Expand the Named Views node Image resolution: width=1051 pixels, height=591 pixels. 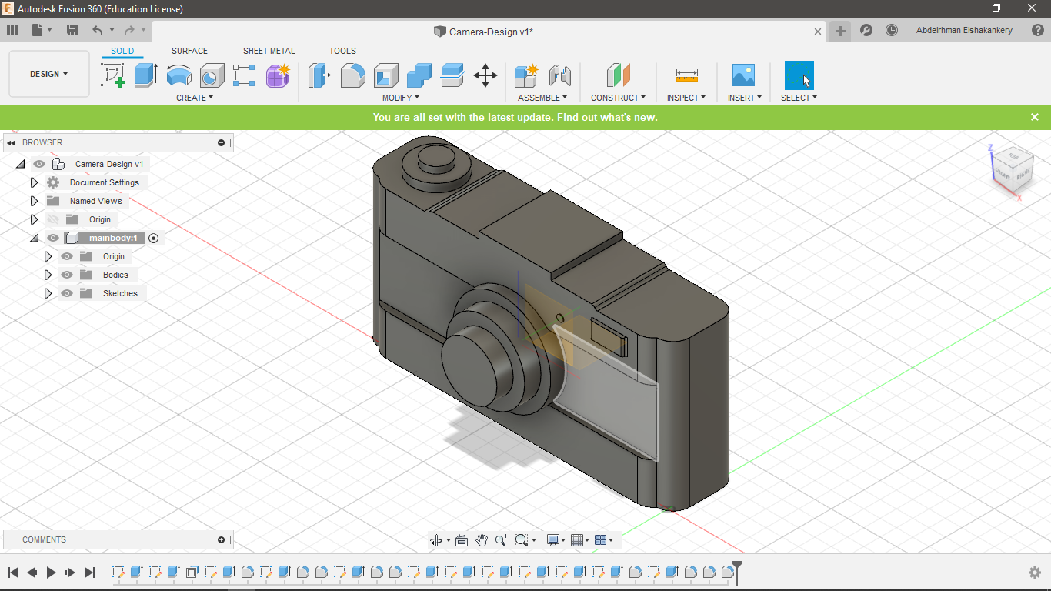[x=34, y=201]
